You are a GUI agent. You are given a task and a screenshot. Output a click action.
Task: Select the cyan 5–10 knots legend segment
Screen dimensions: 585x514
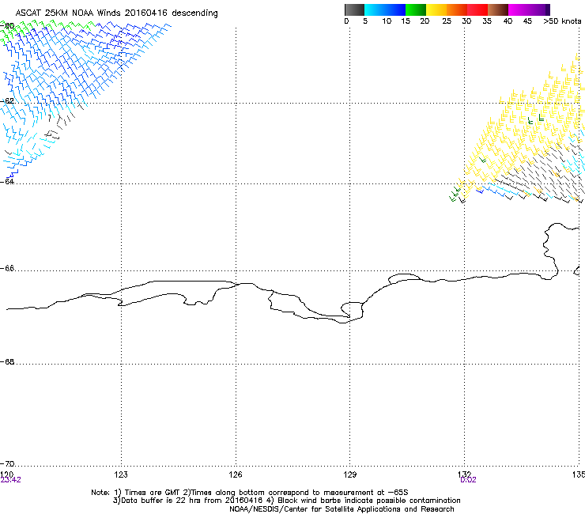coord(375,9)
